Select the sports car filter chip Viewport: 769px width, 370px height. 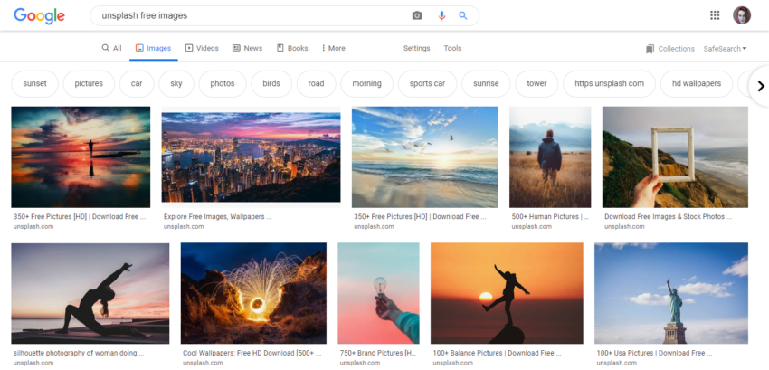coord(426,83)
